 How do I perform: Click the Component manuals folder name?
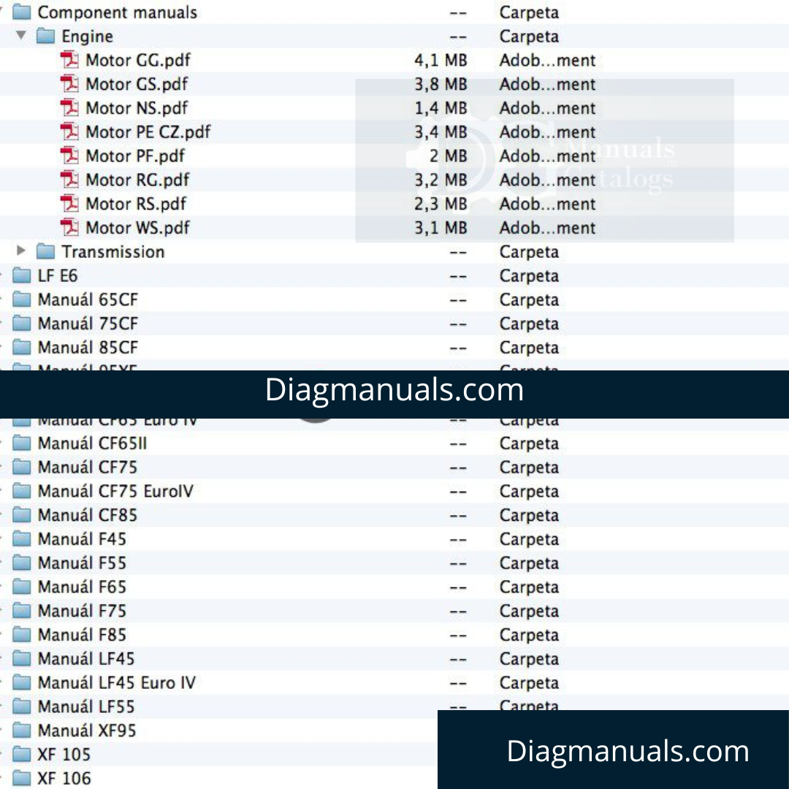pyautogui.click(x=117, y=12)
